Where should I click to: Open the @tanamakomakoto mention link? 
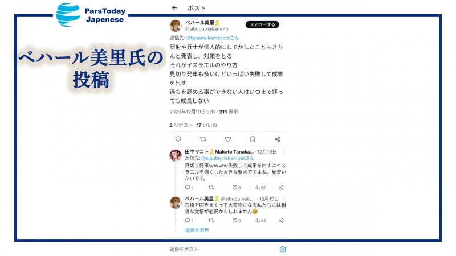pos(213,38)
